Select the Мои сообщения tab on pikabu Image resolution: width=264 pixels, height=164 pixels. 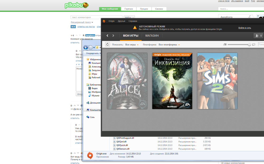click(x=110, y=9)
